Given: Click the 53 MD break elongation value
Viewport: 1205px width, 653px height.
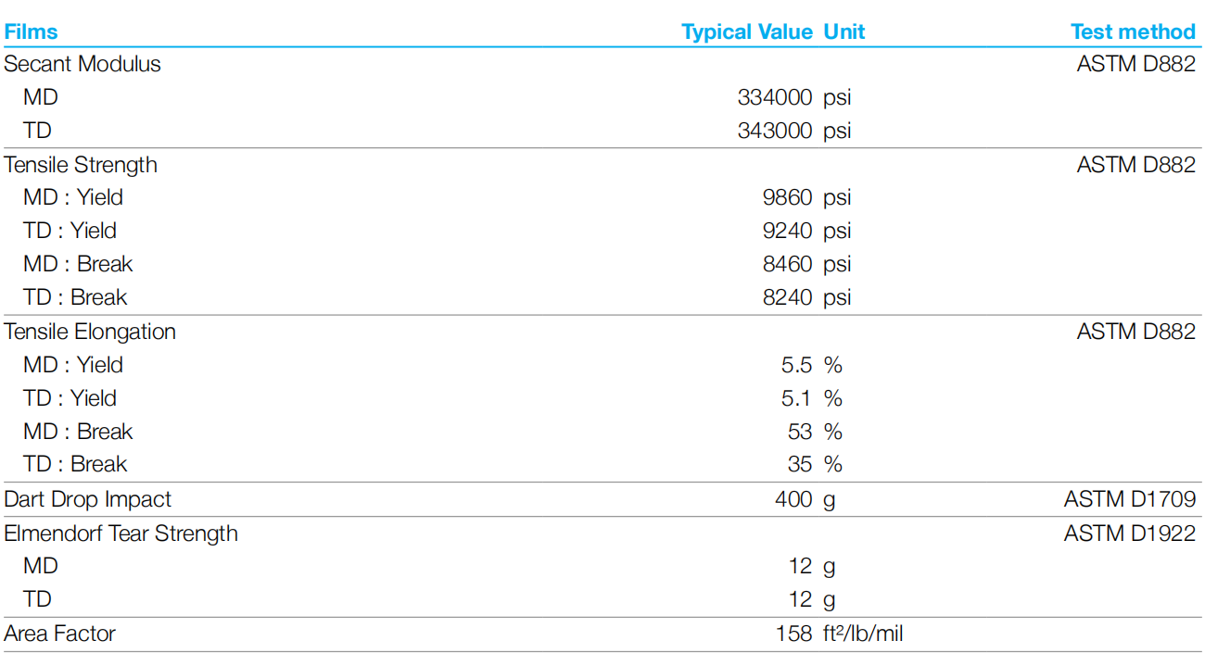Looking at the screenshot, I should click(x=800, y=432).
